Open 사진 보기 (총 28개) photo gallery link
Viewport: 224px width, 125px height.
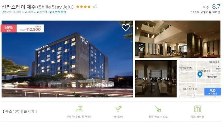click(156, 79)
